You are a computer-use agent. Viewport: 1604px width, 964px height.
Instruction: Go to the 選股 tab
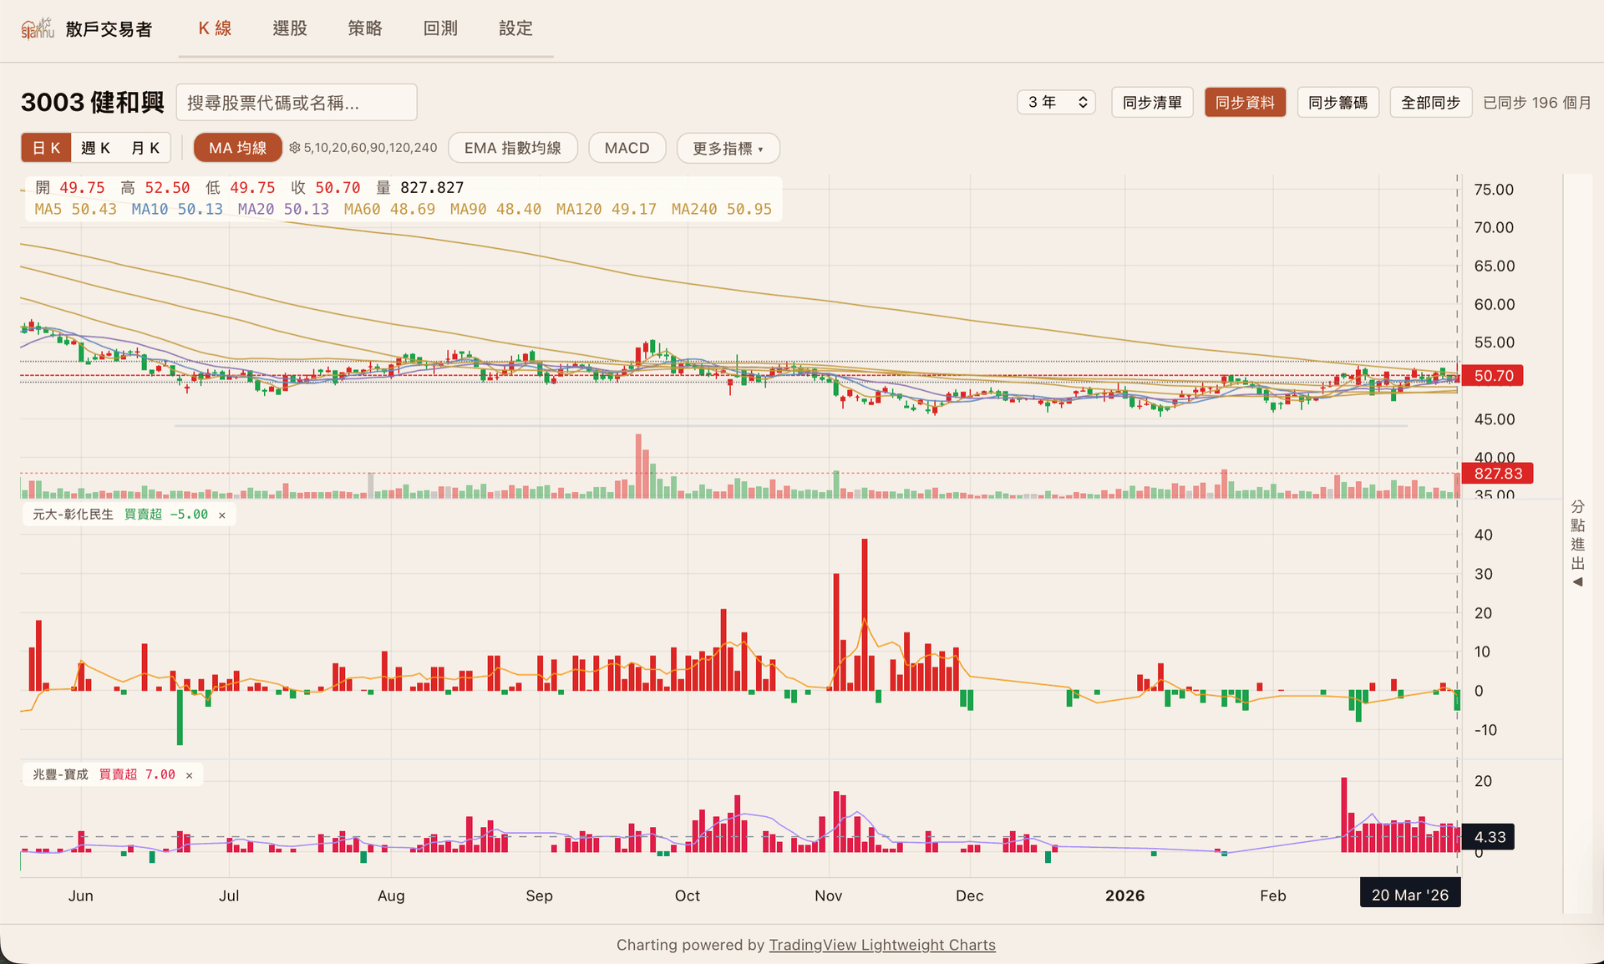(290, 28)
